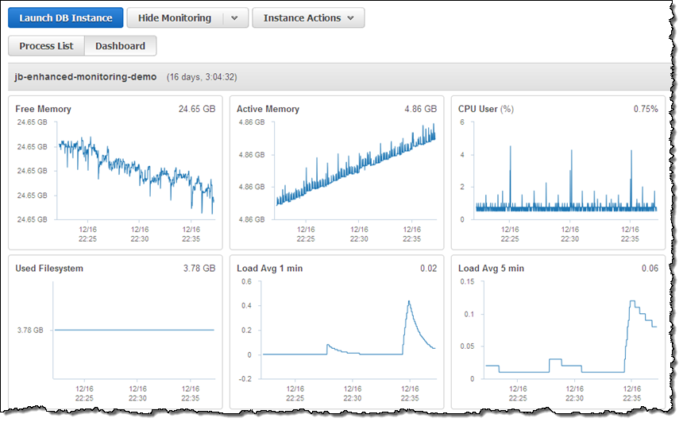Open the Hide Monitoring dropdown arrow
This screenshot has width=683, height=422.
point(235,18)
